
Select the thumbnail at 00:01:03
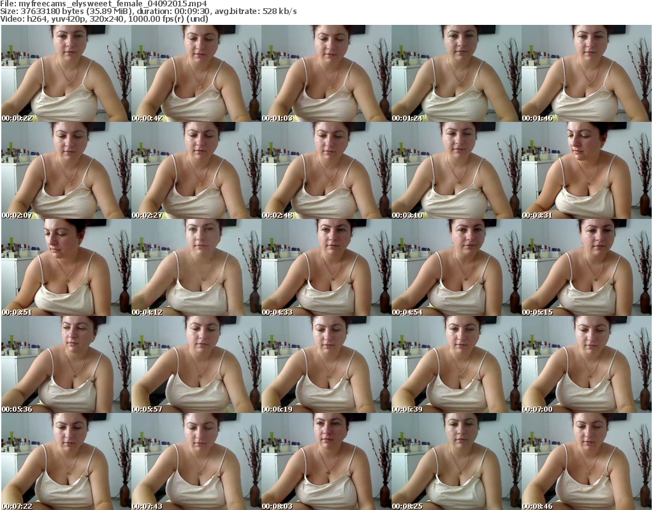(x=326, y=73)
